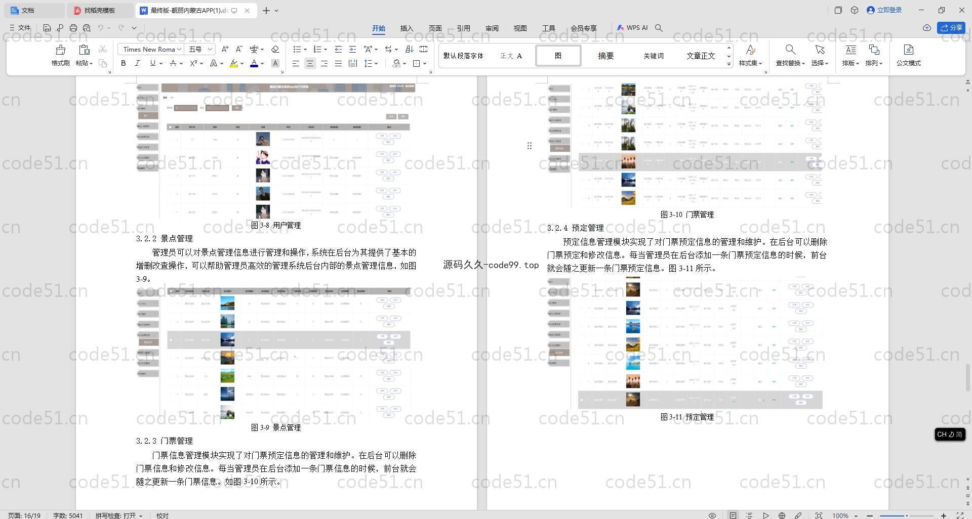This screenshot has width=972, height=519.
Task: Switch to the Docer templates tab
Action: pyautogui.click(x=99, y=10)
